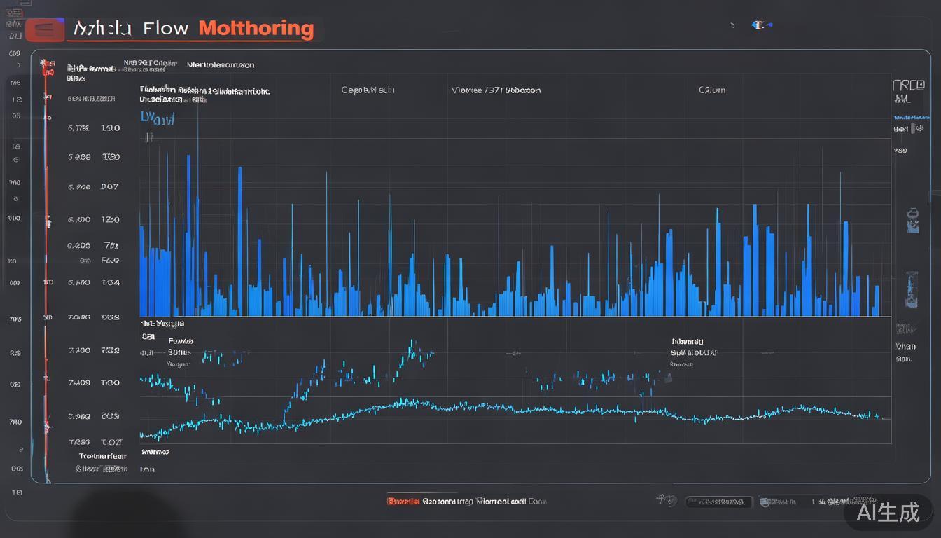Select the 'Cepe' column header
Viewport: 941px width, 538px height.
[x=368, y=90]
